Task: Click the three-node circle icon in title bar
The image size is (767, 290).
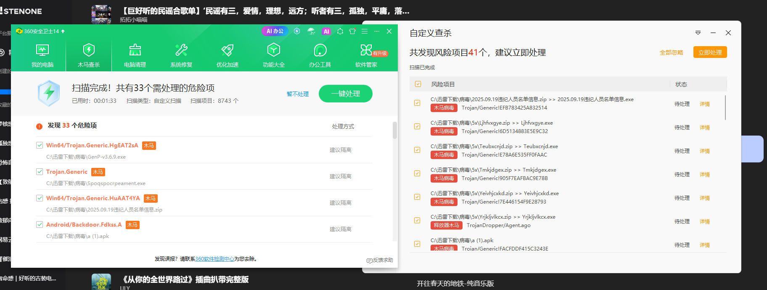Action: (340, 31)
